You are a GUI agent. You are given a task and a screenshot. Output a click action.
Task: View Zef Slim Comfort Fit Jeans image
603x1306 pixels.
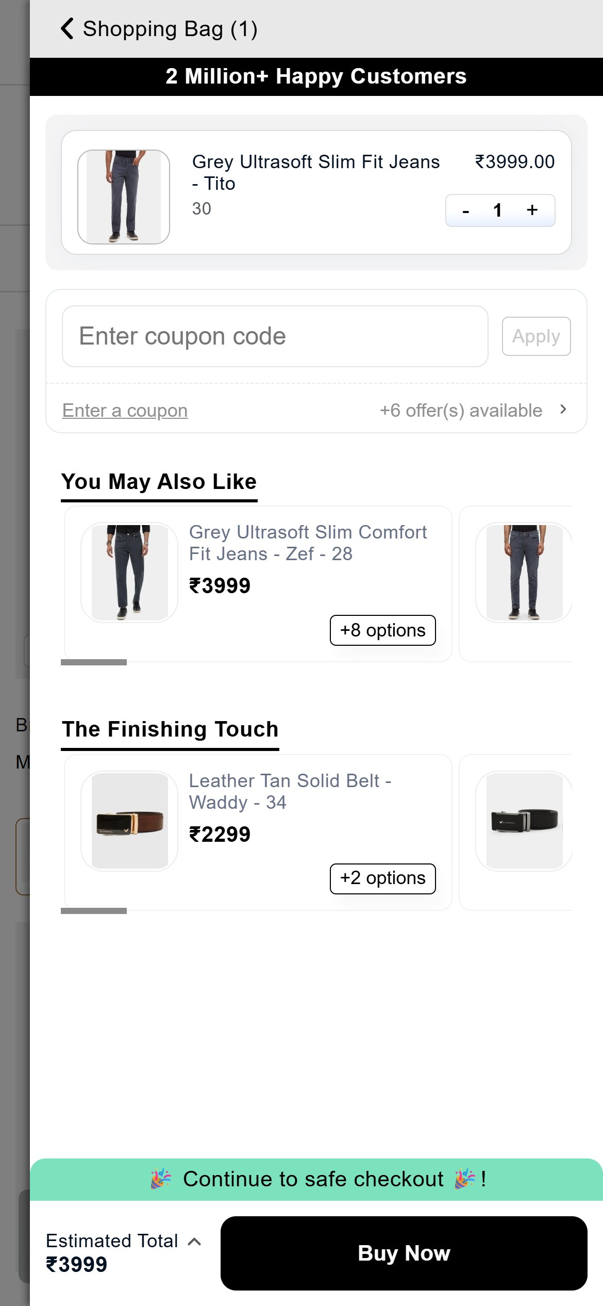pos(129,573)
